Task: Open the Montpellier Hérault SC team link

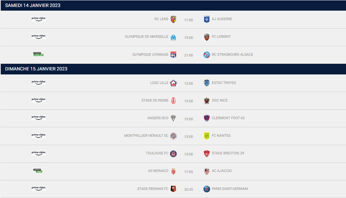Action: pyautogui.click(x=146, y=136)
